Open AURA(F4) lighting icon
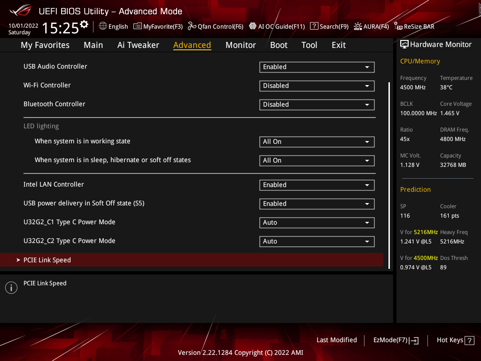Screen dimensions: 481x361 coord(358,26)
